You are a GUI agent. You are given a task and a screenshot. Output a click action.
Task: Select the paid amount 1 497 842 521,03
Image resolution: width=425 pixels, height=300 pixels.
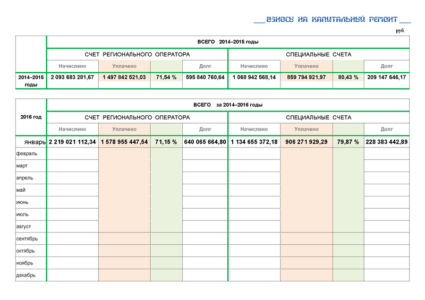(124, 77)
